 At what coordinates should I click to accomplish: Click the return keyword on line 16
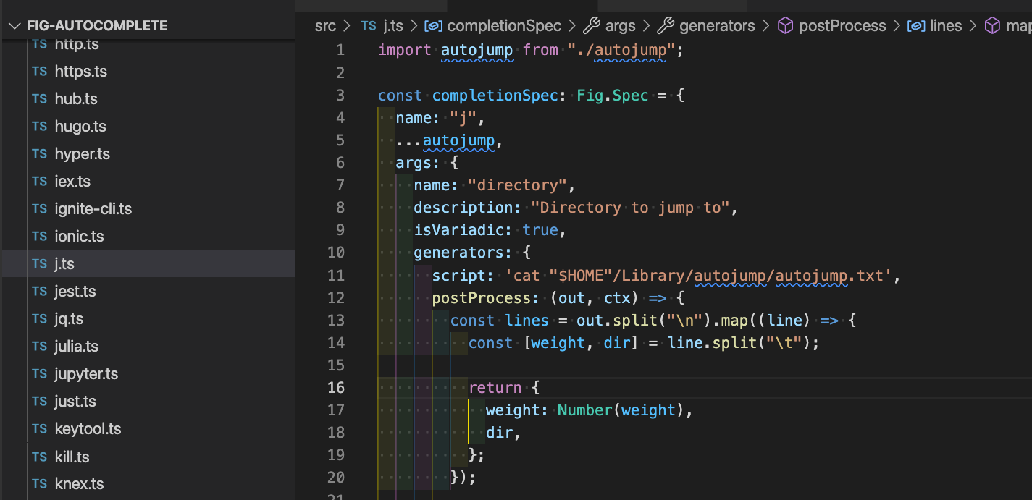pyautogui.click(x=495, y=387)
